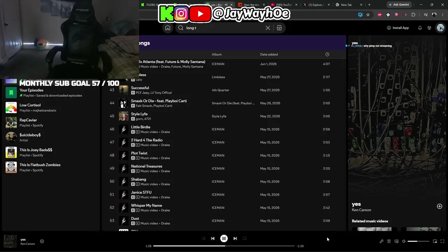
Task: Open the $uicideboy$ artist entry
Action: pos(51,138)
